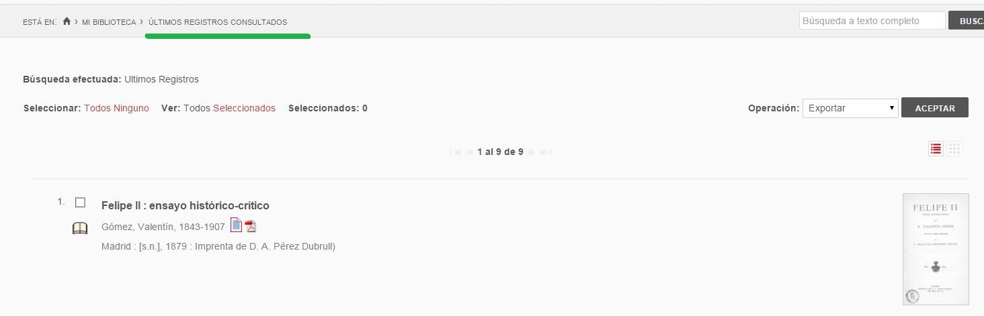The width and height of the screenshot is (984, 316).
Task: Choose Ninguno to deselect all
Action: 132,108
